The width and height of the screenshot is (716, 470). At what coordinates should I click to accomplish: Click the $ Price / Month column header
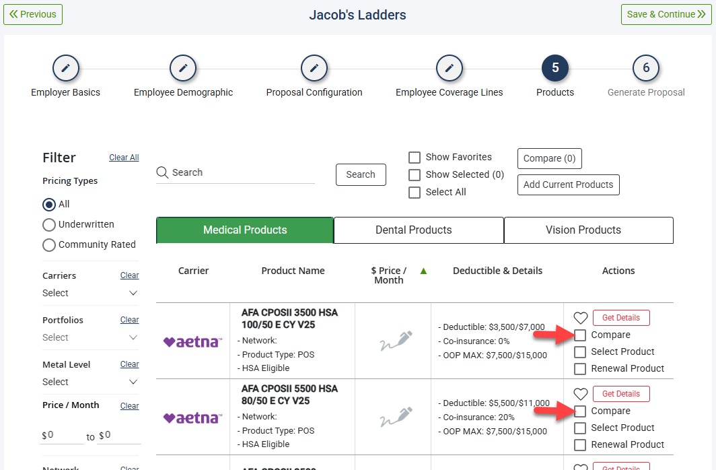(388, 275)
